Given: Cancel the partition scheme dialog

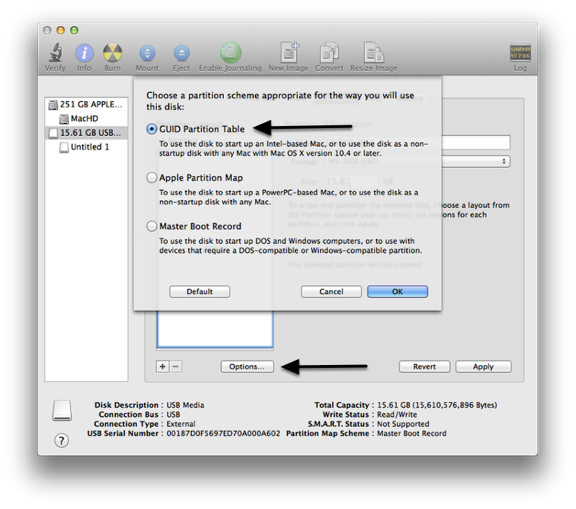Looking at the screenshot, I should (331, 292).
